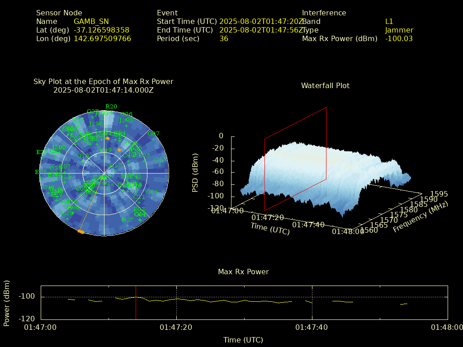Select the E08 satellite marker
463x347 pixels.
click(144, 161)
